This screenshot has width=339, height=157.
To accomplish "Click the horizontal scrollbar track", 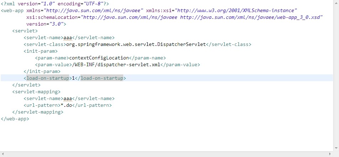I will pos(167,154).
